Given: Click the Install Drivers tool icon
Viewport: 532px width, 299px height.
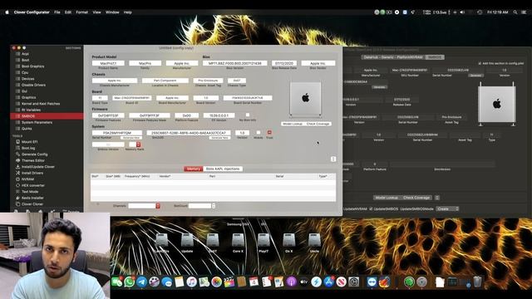Looking at the screenshot, I should point(17,173).
